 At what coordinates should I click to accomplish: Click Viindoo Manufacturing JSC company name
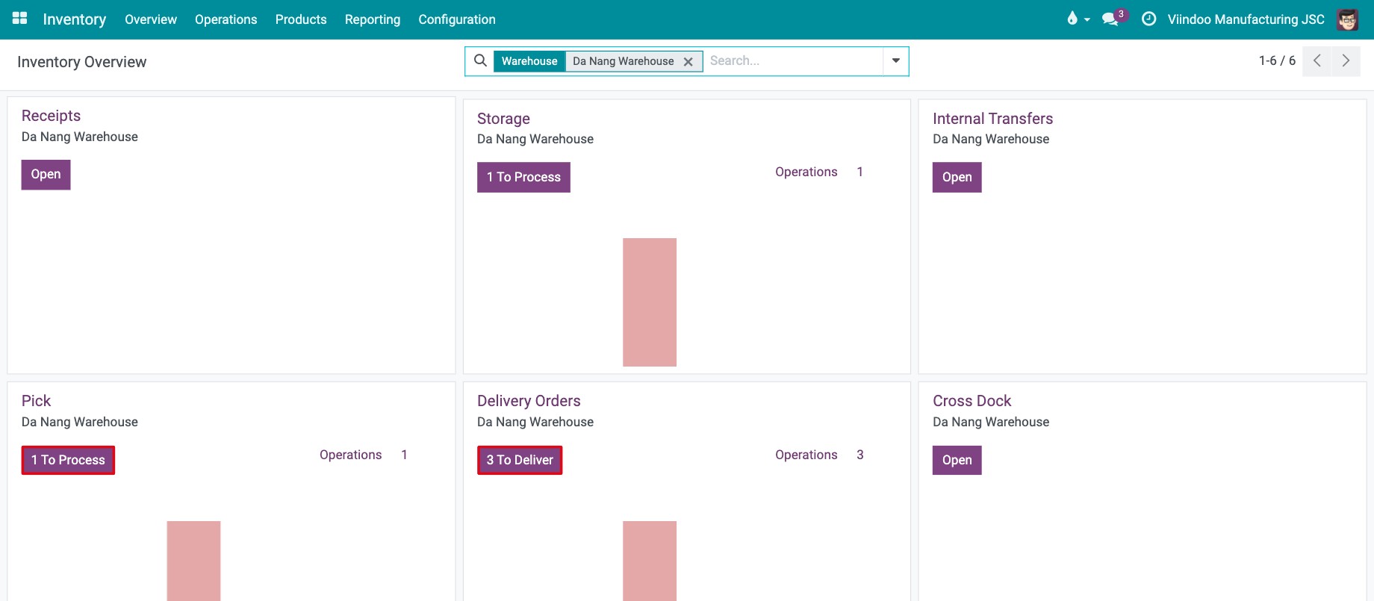pyautogui.click(x=1246, y=19)
